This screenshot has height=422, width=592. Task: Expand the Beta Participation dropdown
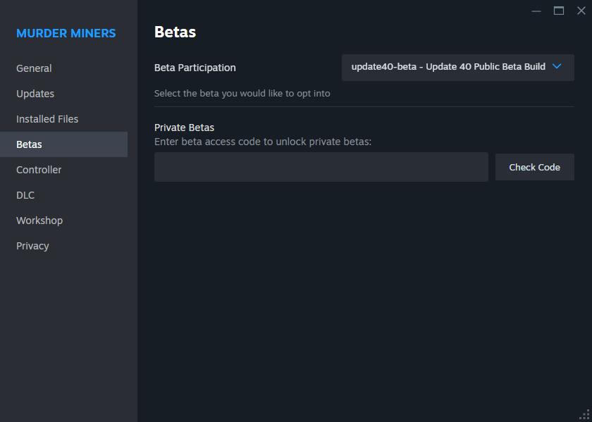pyautogui.click(x=457, y=68)
